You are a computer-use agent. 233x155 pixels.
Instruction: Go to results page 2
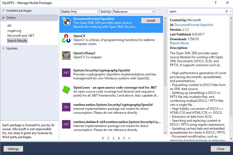(108, 138)
